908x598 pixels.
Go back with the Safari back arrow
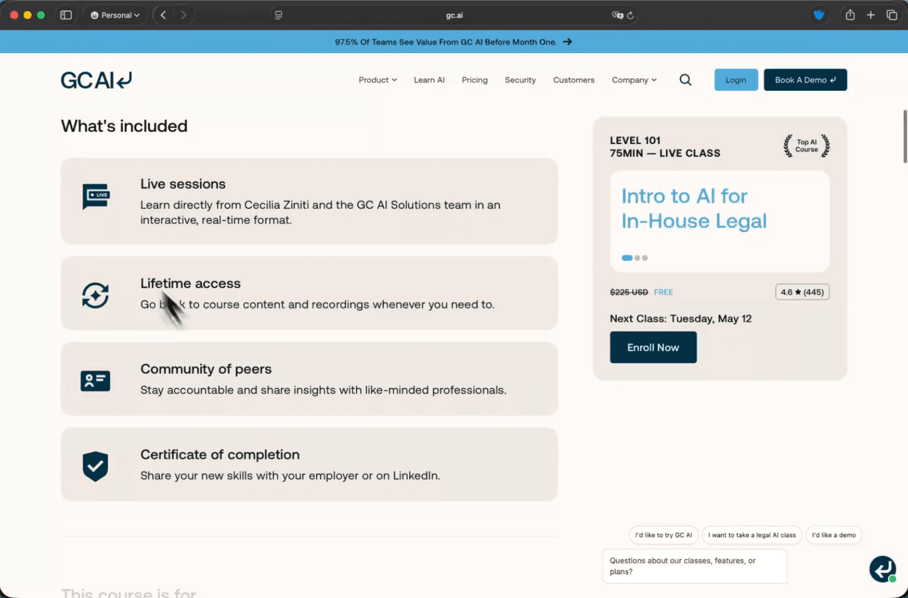pos(163,15)
